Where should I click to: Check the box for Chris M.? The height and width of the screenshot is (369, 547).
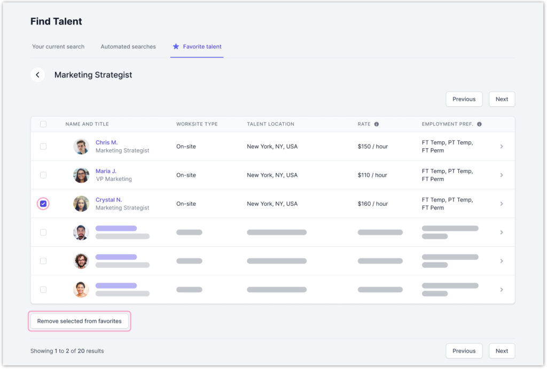(43, 147)
